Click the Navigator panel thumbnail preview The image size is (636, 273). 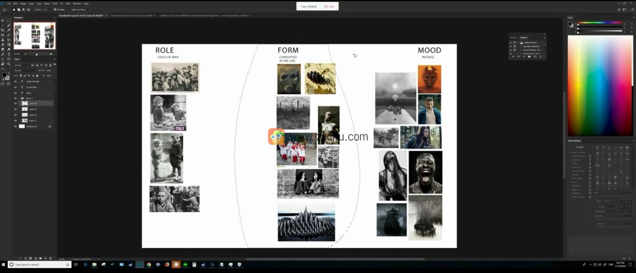(34, 36)
